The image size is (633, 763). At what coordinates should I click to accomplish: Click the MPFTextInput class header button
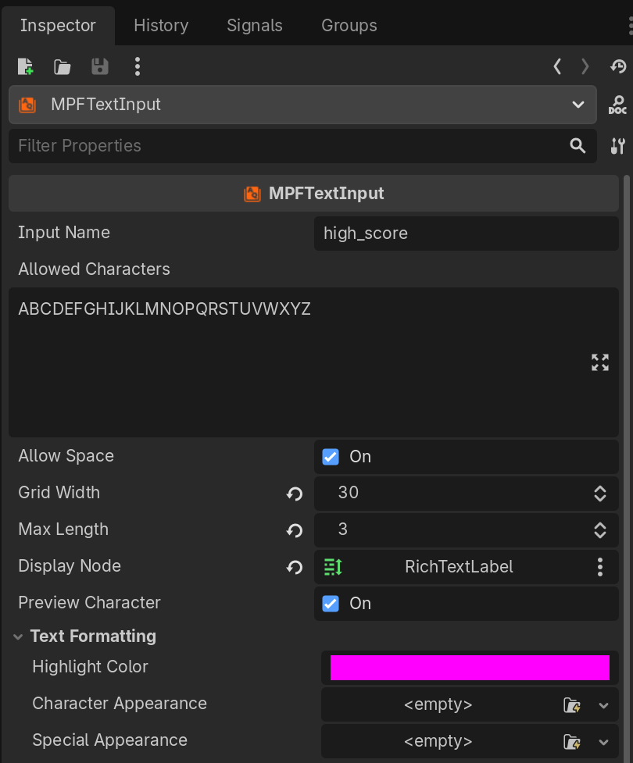(313, 194)
